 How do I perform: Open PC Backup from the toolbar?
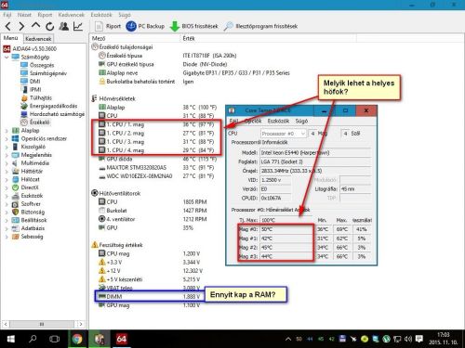coord(145,26)
